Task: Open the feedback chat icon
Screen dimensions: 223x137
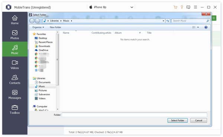Action: 188,7
